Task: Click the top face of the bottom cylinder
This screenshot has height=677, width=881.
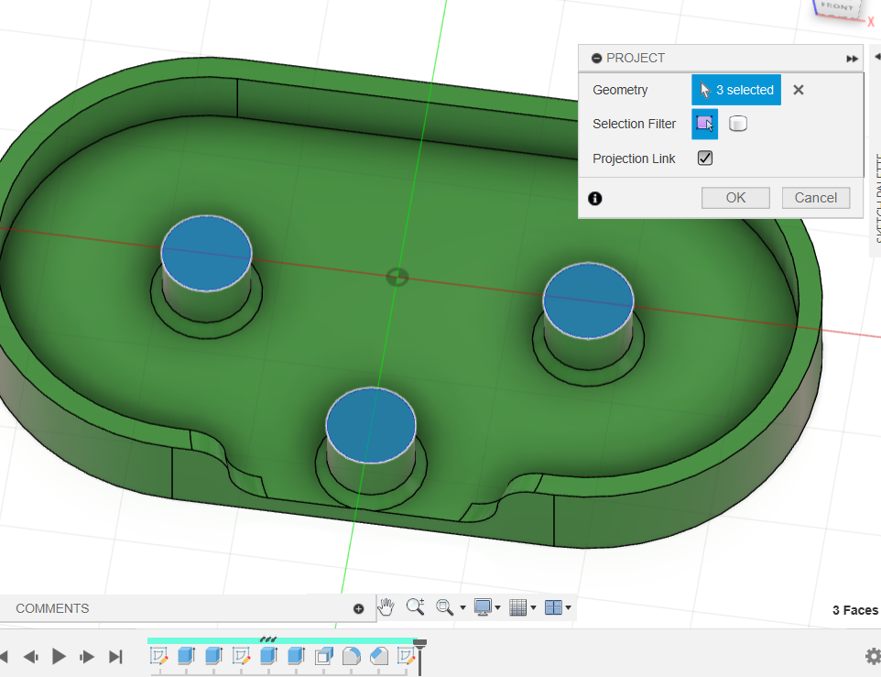Action: tap(371, 424)
